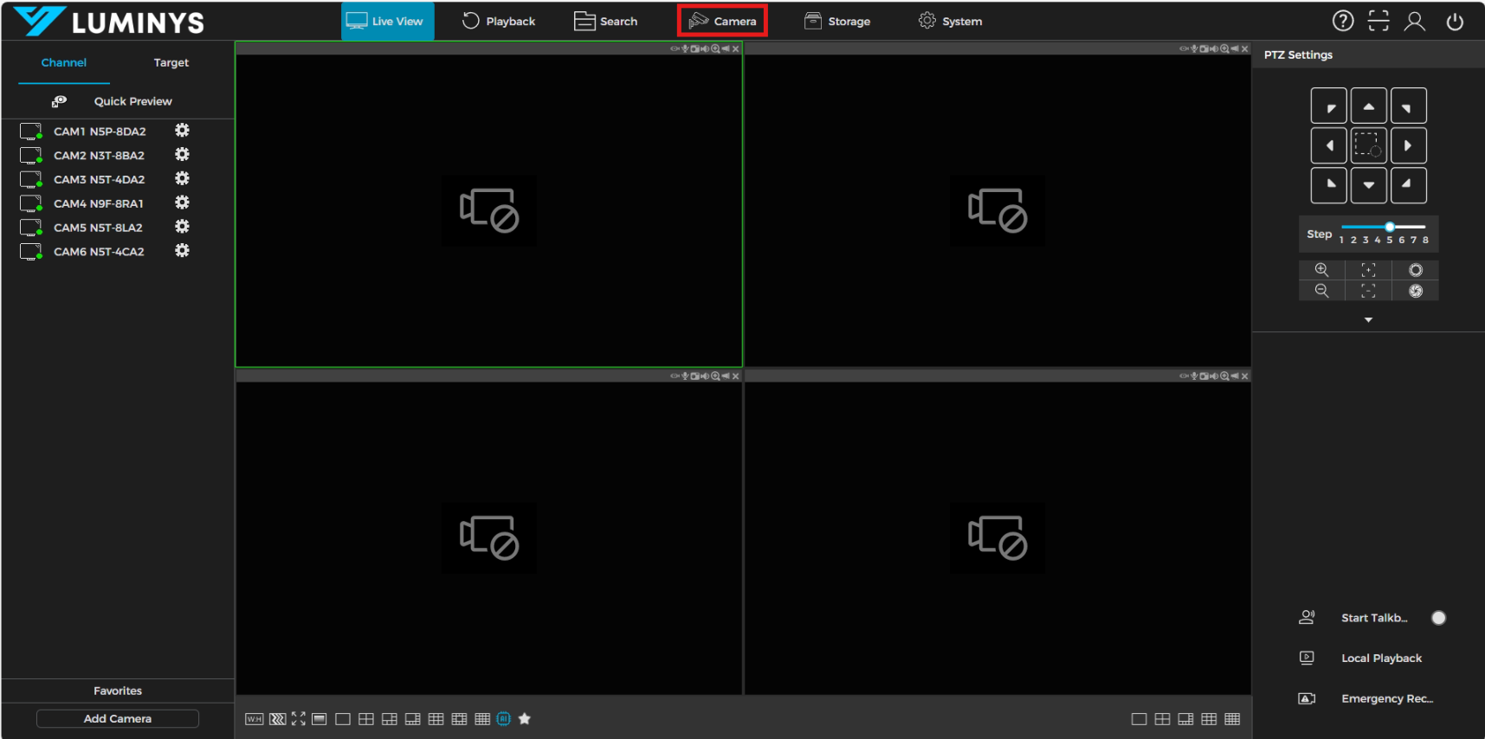Click the Add Camera button
The image size is (1485, 739).
coord(118,719)
